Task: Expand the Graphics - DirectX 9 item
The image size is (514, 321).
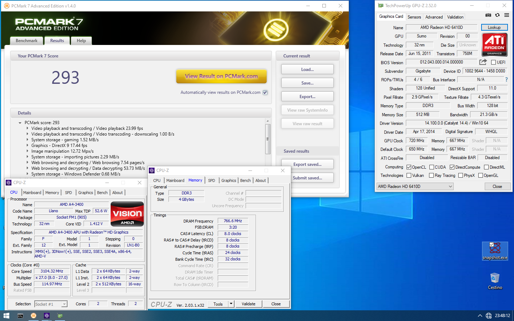Action: [27, 146]
